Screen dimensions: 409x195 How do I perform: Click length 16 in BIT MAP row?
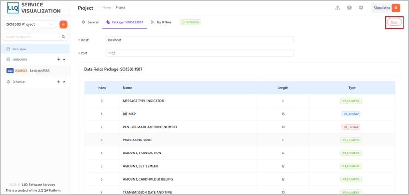coord(283,114)
